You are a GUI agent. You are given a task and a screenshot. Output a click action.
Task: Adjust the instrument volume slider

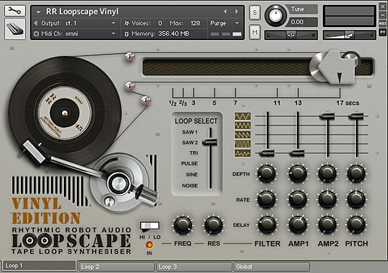click(349, 36)
